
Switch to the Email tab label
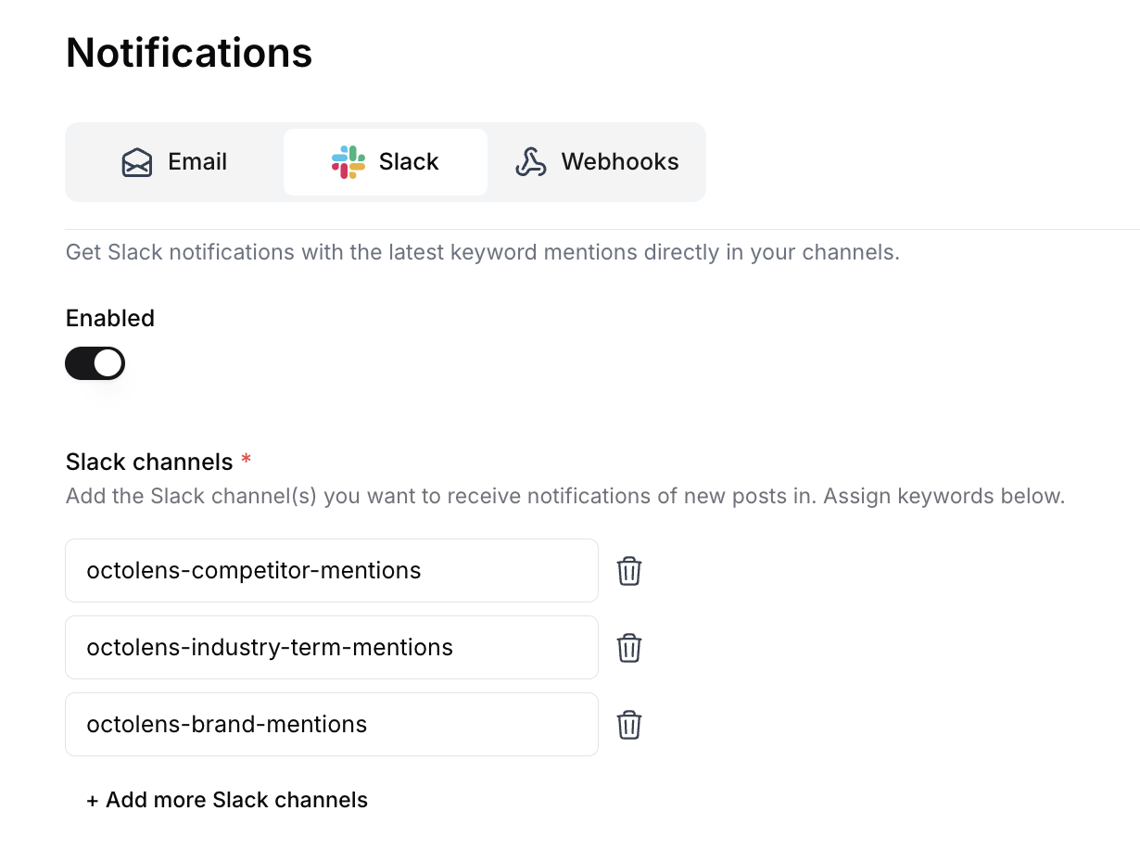pos(197,162)
